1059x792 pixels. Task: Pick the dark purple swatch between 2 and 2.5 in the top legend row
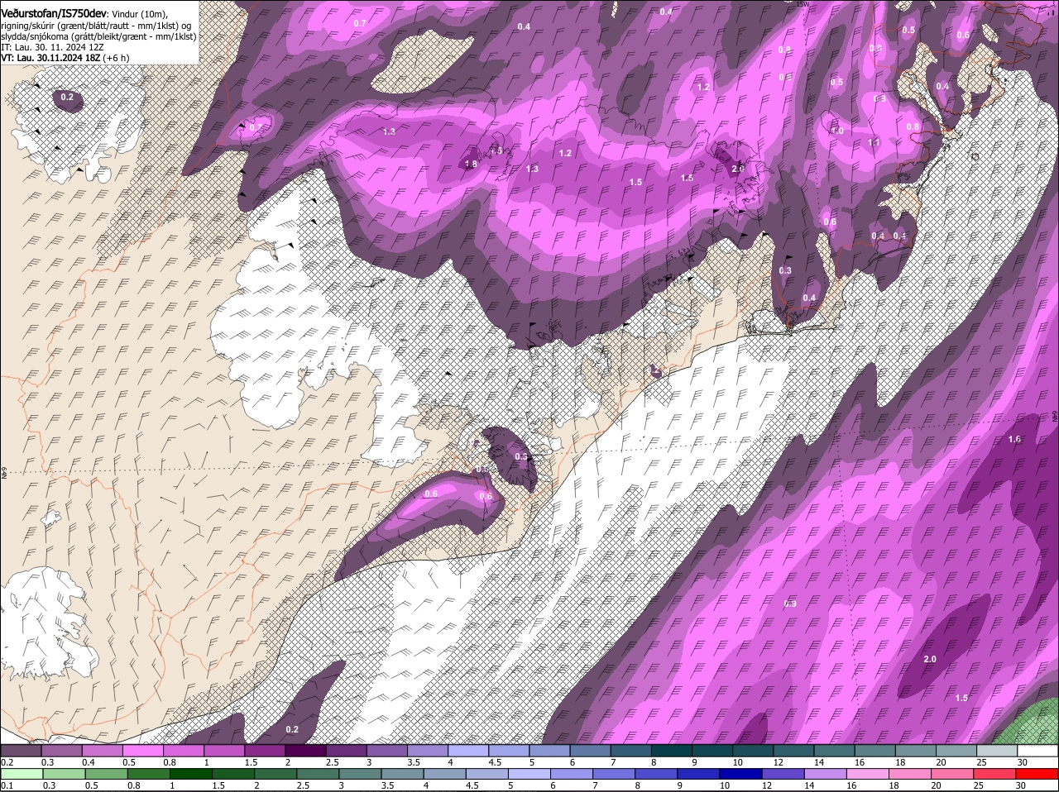click(306, 751)
